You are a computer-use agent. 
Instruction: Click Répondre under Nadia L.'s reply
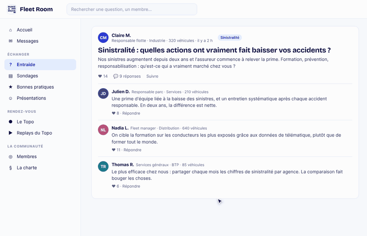[132, 150]
